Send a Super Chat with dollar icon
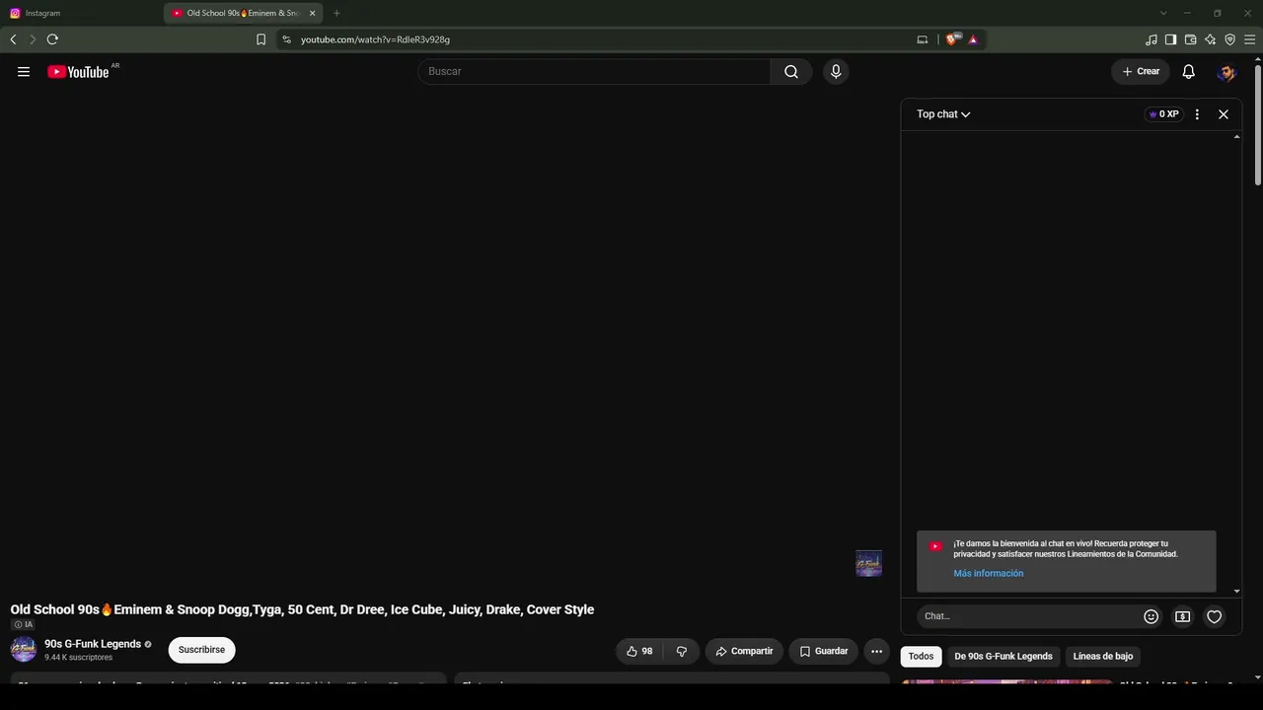Screen dimensions: 1263x710 click(1182, 616)
